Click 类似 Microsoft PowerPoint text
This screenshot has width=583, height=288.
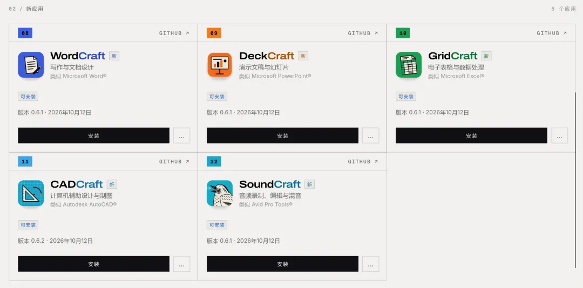(x=275, y=76)
